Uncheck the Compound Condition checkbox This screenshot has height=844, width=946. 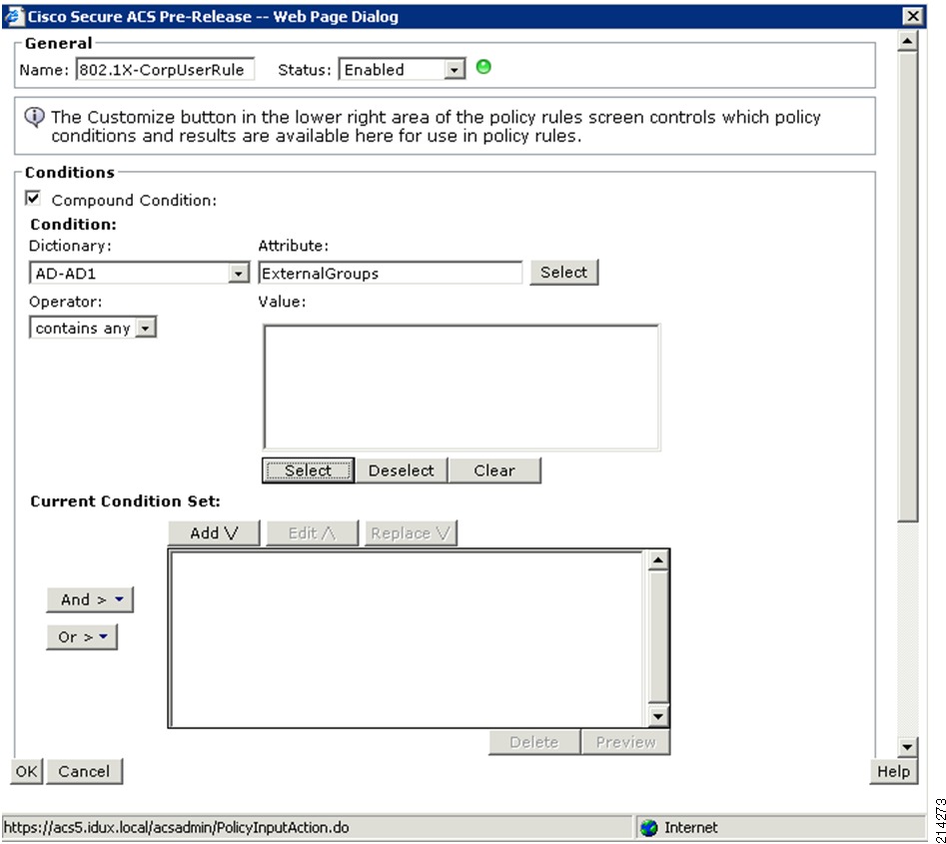[x=33, y=199]
